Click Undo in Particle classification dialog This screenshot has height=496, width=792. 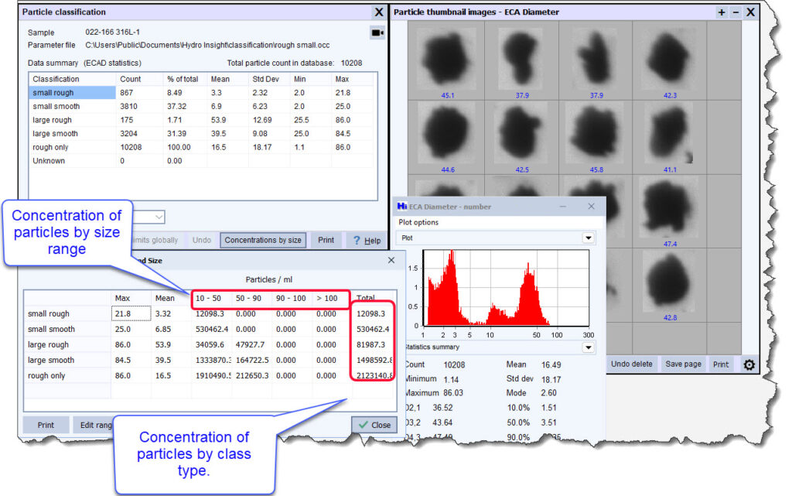[x=201, y=240]
